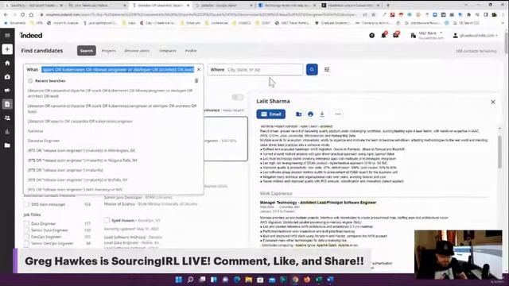Open the M&T Bank employer dropdown

(x=427, y=35)
